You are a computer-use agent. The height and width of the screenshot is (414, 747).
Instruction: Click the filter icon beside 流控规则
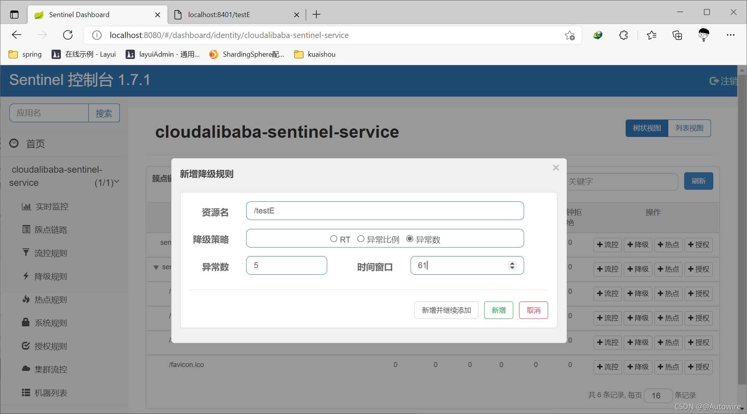pos(26,253)
